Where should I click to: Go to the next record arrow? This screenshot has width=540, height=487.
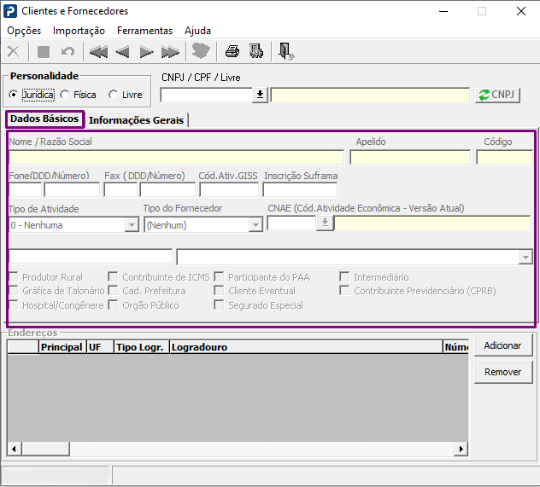pyautogui.click(x=146, y=52)
